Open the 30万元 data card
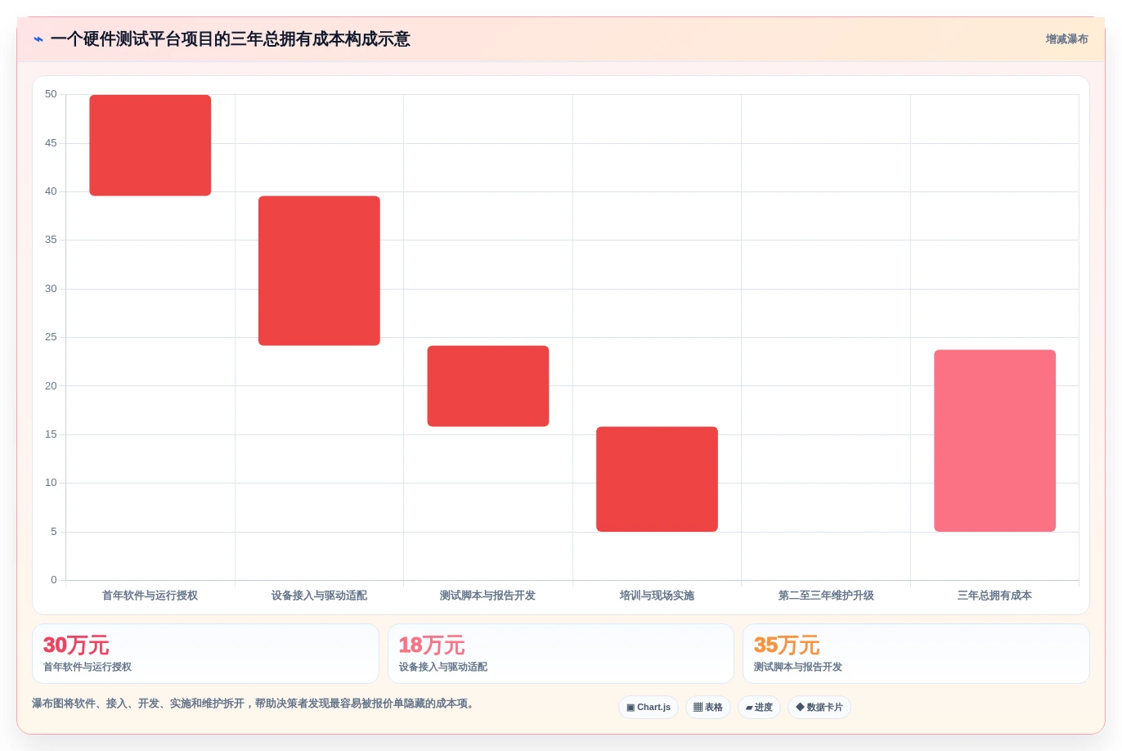 pos(205,654)
